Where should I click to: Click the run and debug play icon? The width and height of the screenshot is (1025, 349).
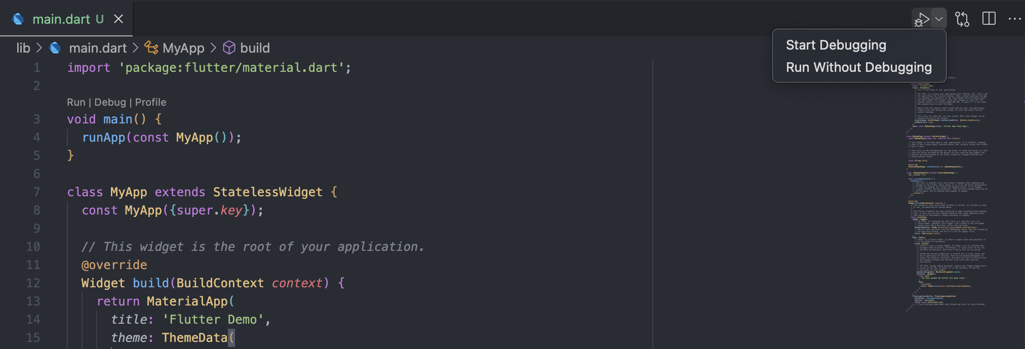(922, 19)
